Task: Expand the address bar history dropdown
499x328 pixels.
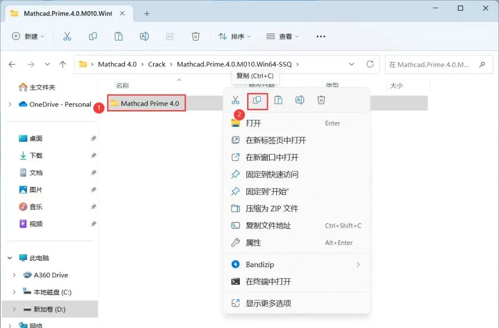Action: pos(351,64)
